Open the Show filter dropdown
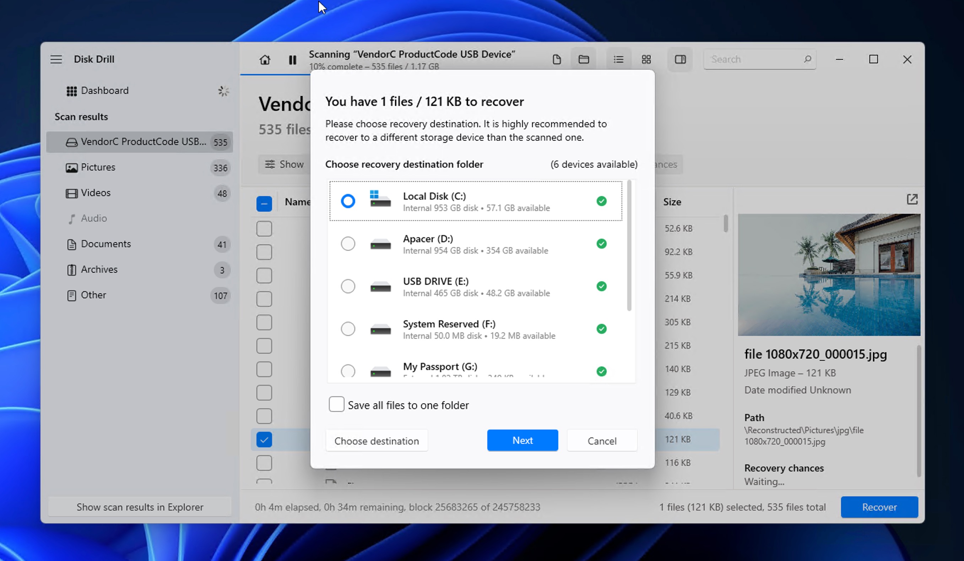This screenshot has height=561, width=964. coord(284,164)
